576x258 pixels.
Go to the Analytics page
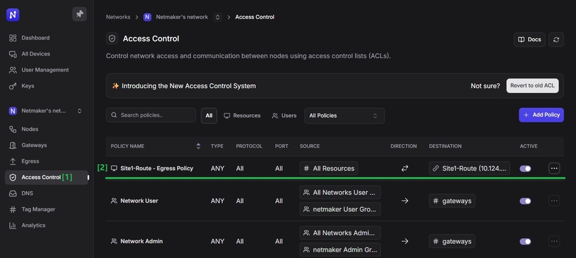pos(33,225)
